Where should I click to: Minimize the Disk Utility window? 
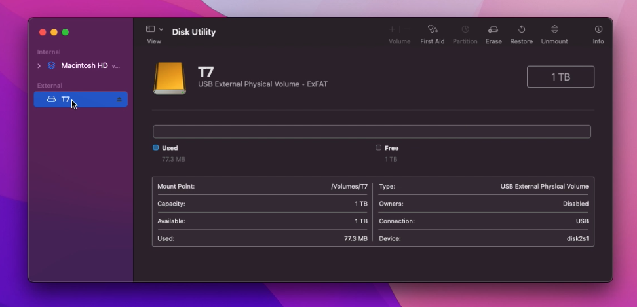(x=54, y=33)
